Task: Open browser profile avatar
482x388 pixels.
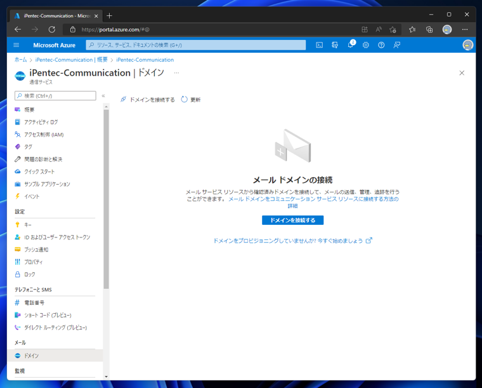Action: (x=447, y=30)
